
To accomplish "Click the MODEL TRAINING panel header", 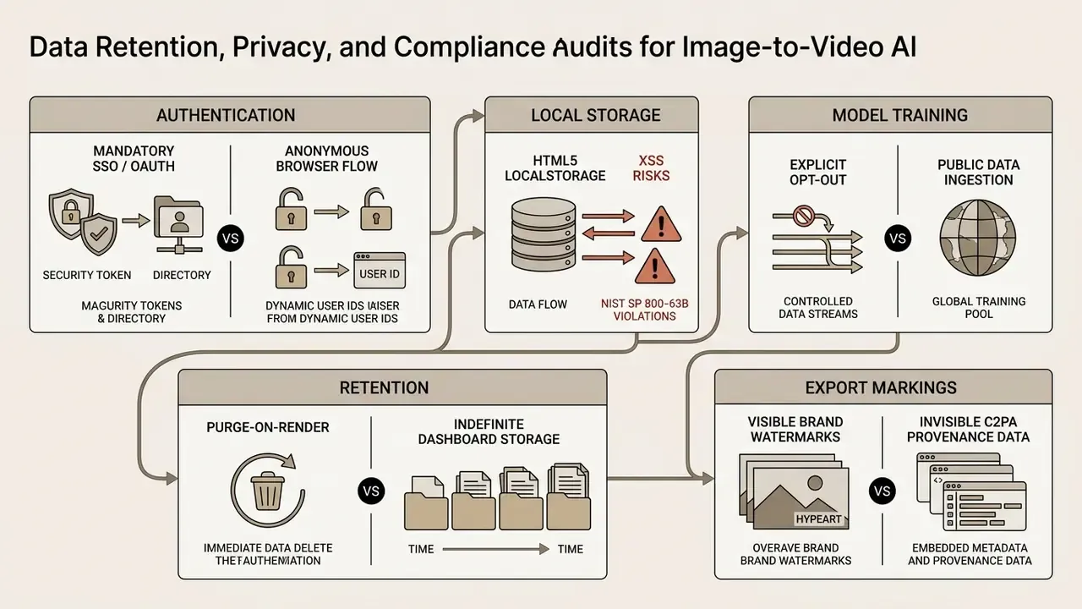I will (900, 115).
